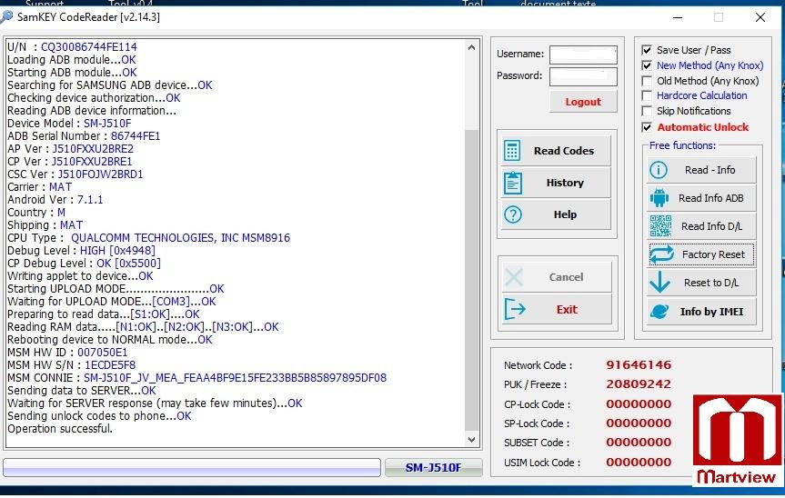Click the log scrollbar thumb

tap(471, 280)
